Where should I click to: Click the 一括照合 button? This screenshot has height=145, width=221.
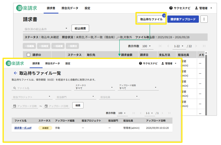point(72,46)
